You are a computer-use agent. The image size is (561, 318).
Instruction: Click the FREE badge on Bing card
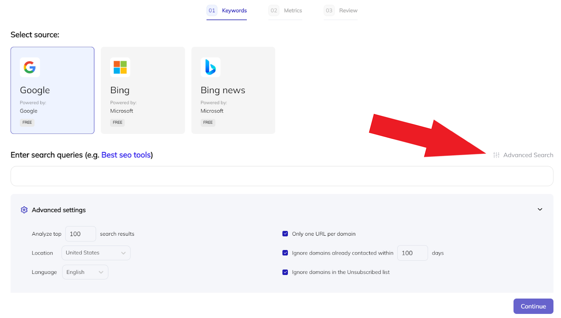tap(117, 123)
